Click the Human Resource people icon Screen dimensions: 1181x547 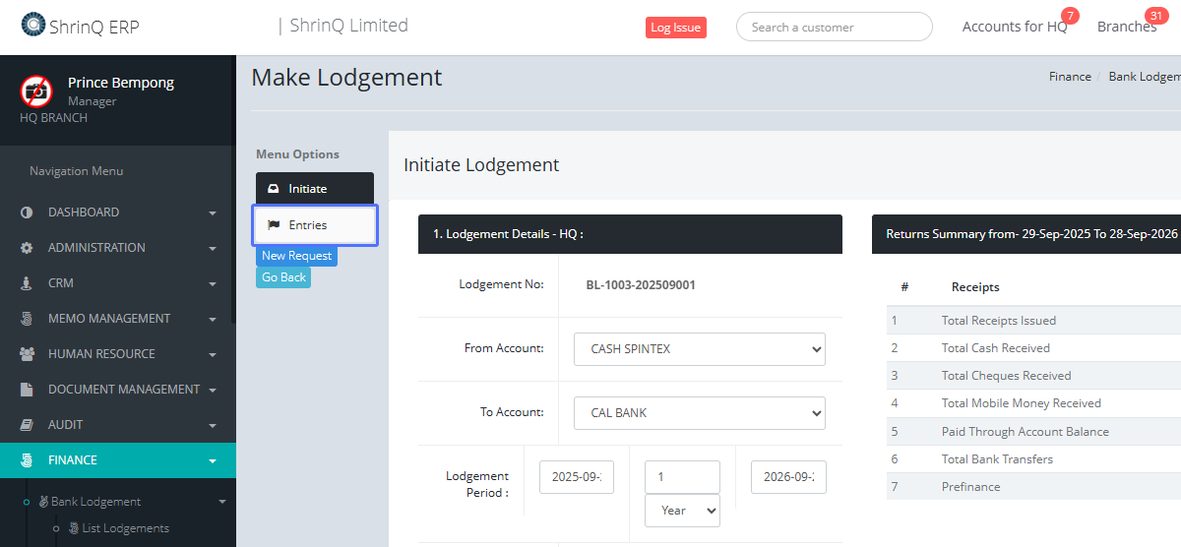27,354
